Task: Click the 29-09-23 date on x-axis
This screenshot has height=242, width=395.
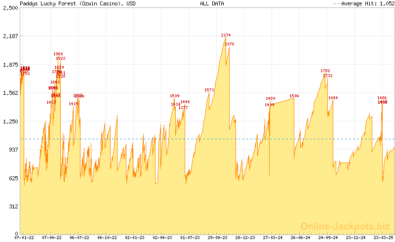Action: pos(217,238)
